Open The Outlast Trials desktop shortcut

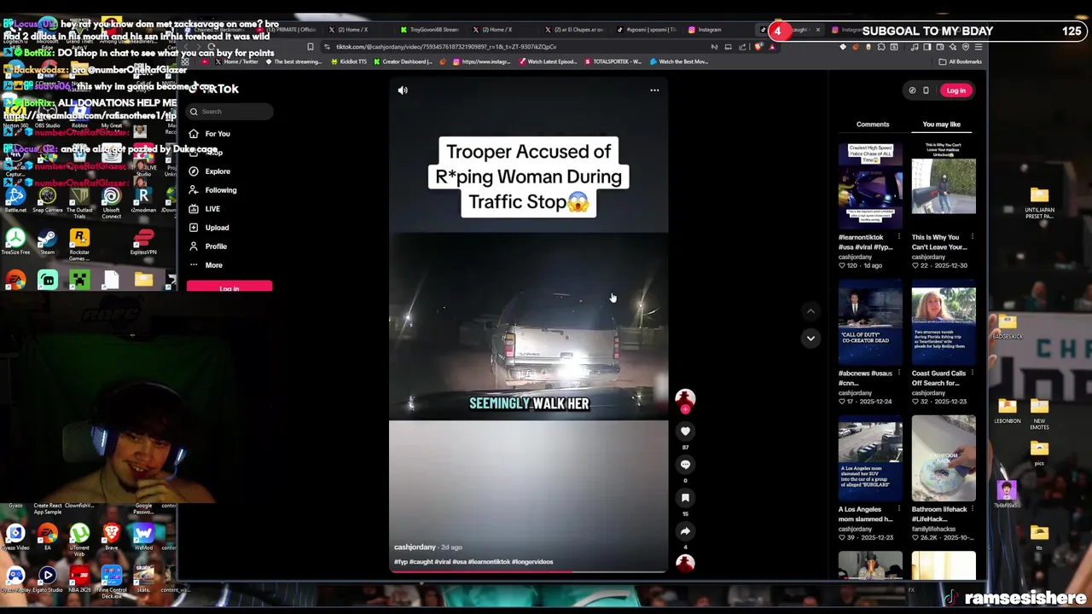point(79,203)
